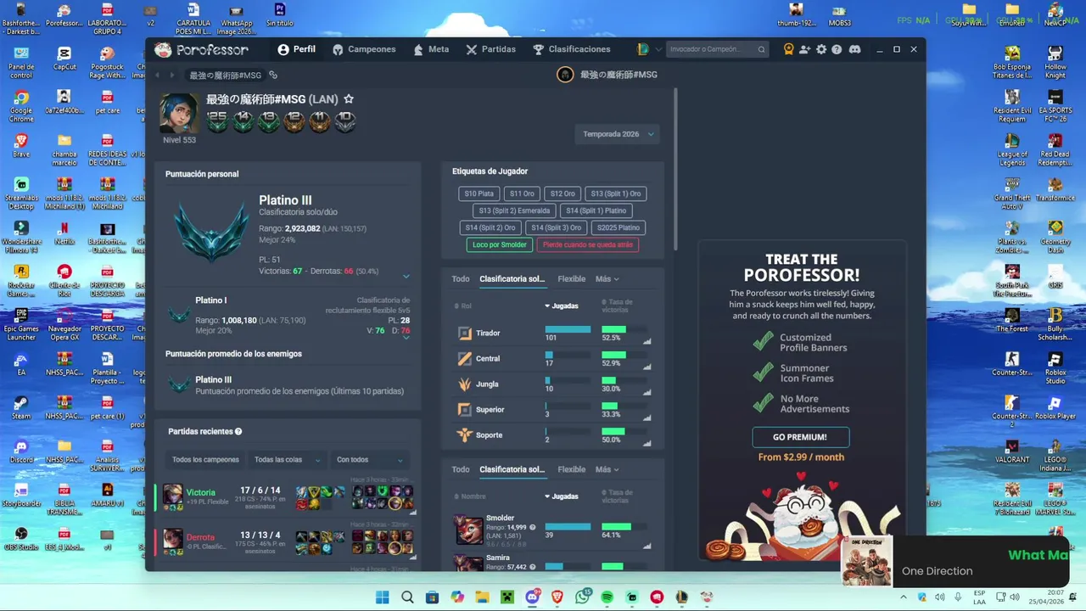
Task: Open the Clasificaciones tab
Action: point(571,49)
